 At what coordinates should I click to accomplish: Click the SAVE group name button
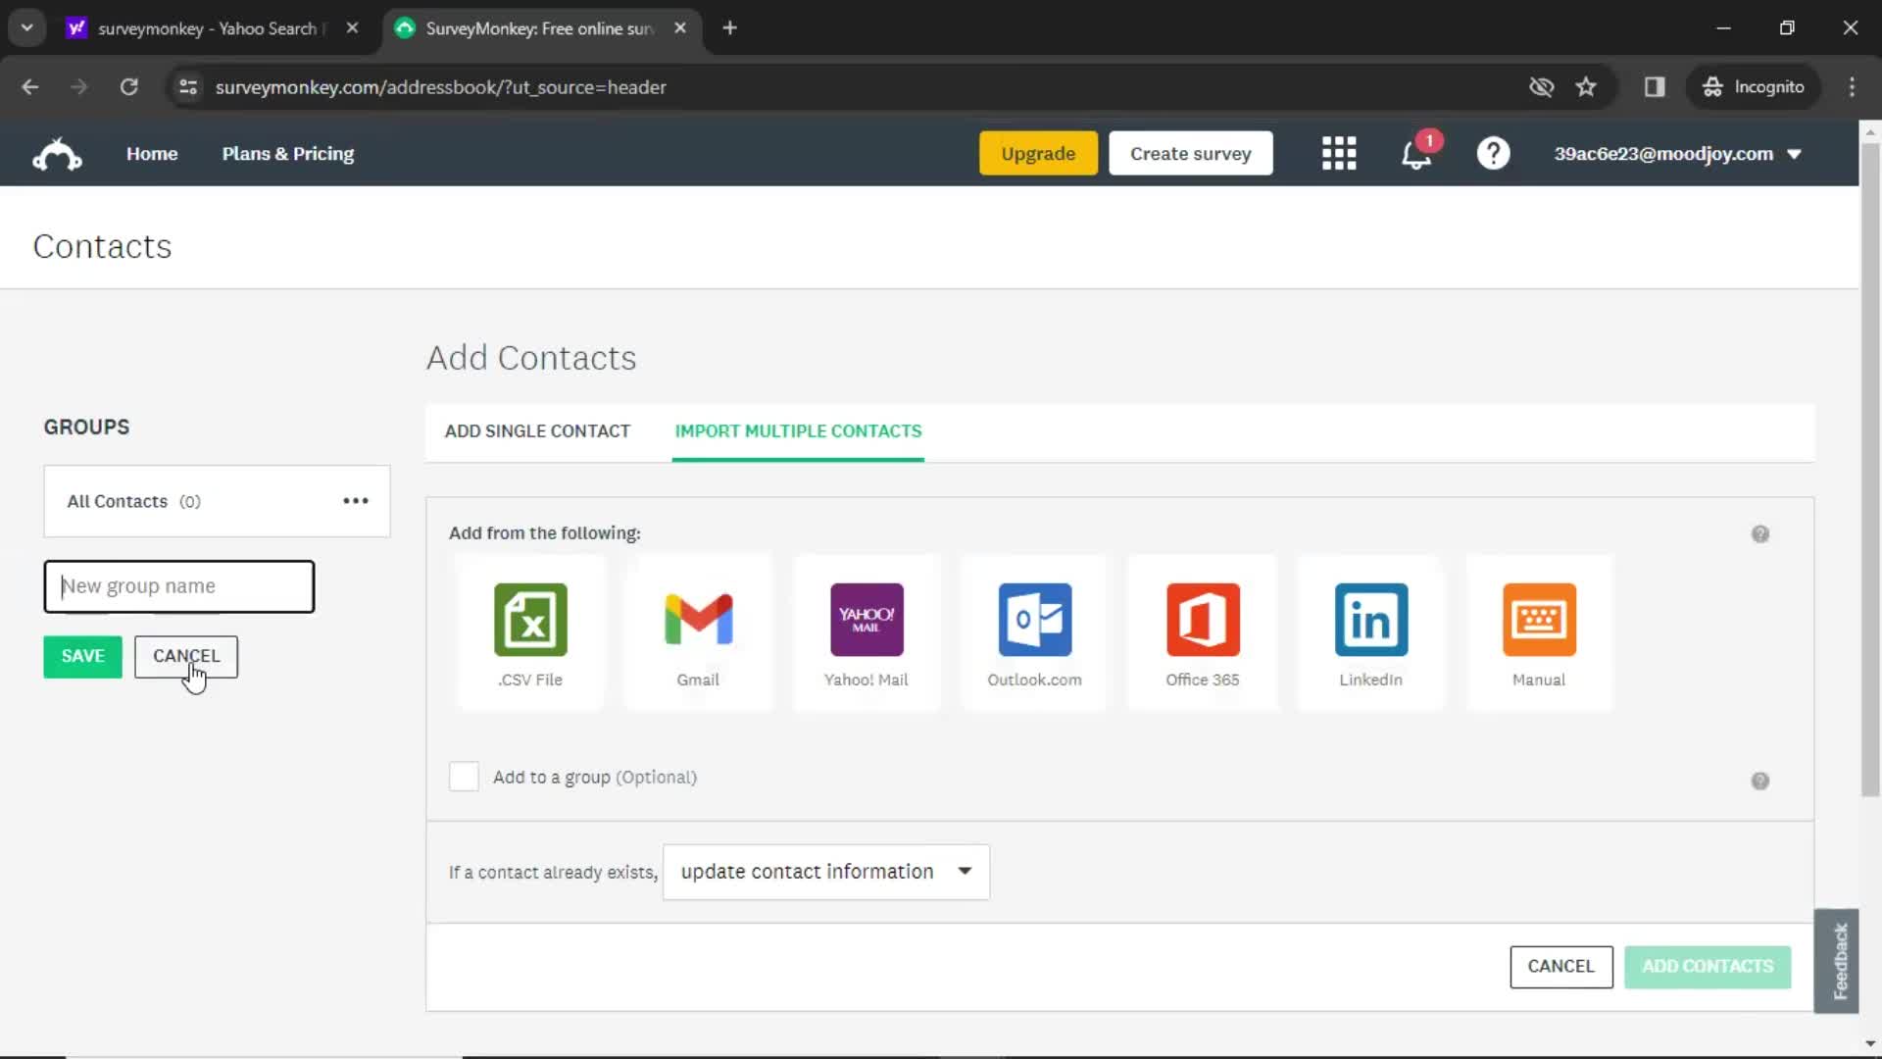click(x=81, y=654)
